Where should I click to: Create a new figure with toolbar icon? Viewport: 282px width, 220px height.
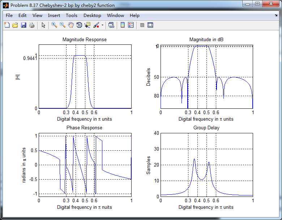click(7, 25)
